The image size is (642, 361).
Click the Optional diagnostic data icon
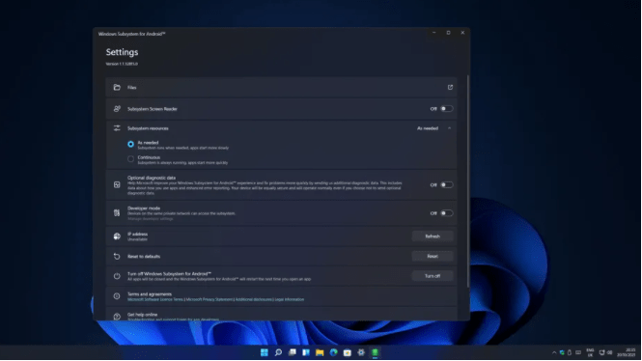(x=117, y=184)
